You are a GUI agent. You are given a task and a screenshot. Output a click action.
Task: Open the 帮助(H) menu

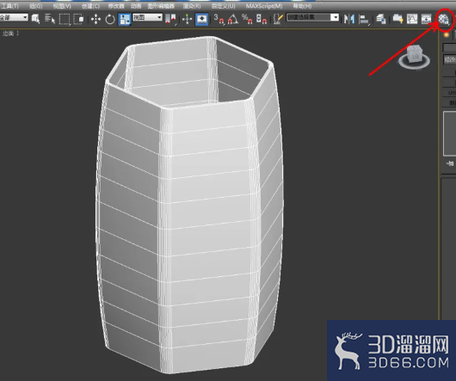302,6
